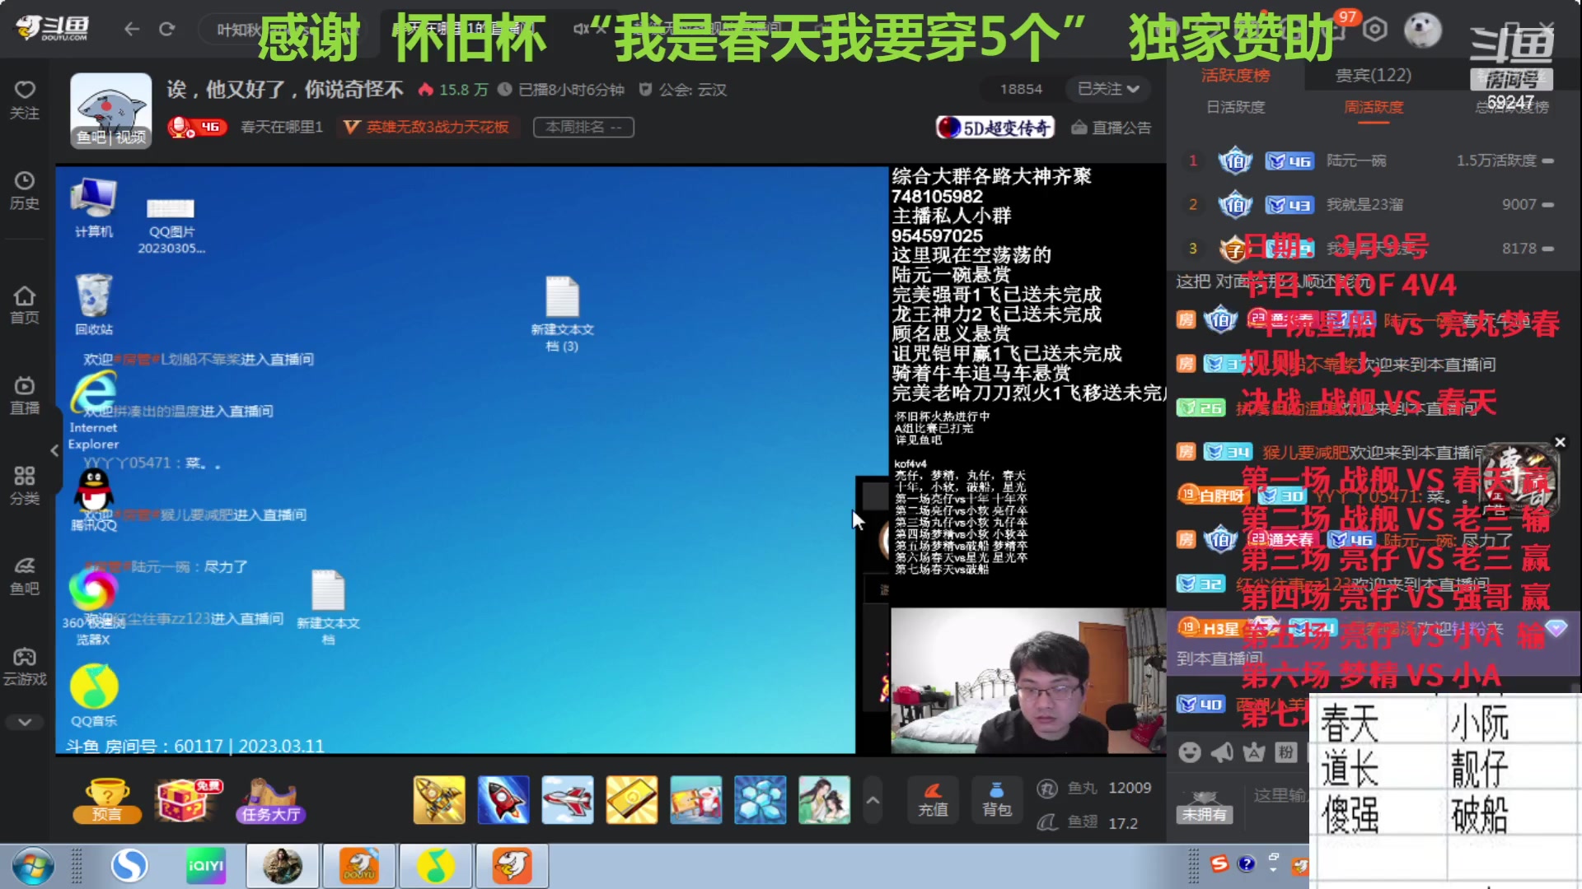The image size is (1582, 889).
Task: Click the follower count 18854
Action: (x=1021, y=89)
